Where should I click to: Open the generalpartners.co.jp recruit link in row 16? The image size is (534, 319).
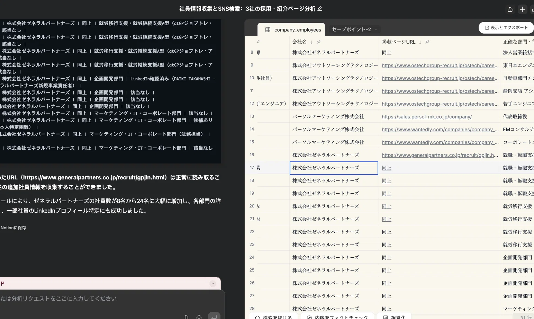pyautogui.click(x=440, y=155)
